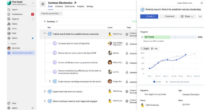
Task: Open Help icon at sidebar bottom
Action: [9, 103]
